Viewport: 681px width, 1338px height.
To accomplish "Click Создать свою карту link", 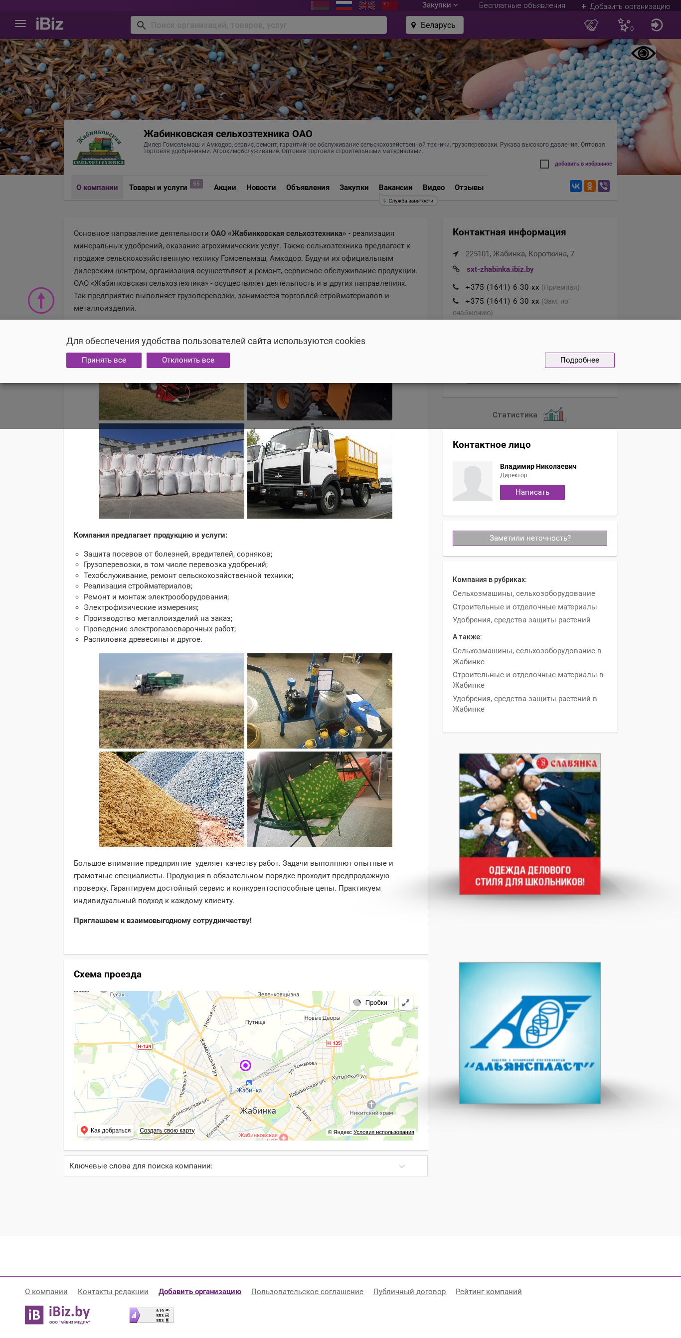I will tap(167, 1130).
